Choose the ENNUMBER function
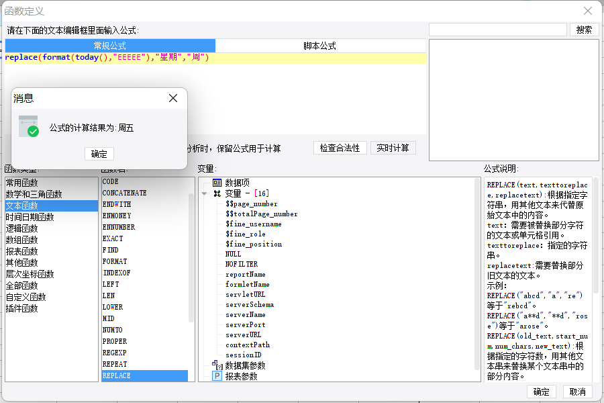Image resolution: width=604 pixels, height=403 pixels. coord(145,227)
